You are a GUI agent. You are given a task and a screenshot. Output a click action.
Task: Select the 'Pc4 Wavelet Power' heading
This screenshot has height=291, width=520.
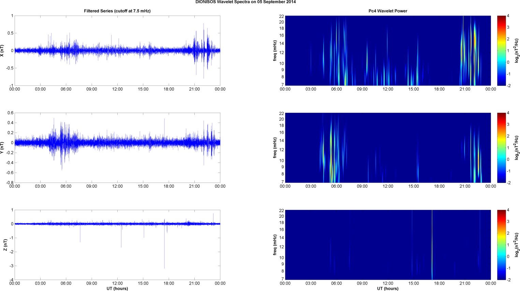[388, 11]
